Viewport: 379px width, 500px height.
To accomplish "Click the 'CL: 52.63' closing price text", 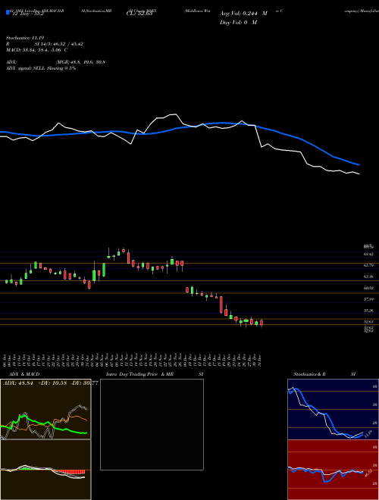I will pyautogui.click(x=139, y=14).
